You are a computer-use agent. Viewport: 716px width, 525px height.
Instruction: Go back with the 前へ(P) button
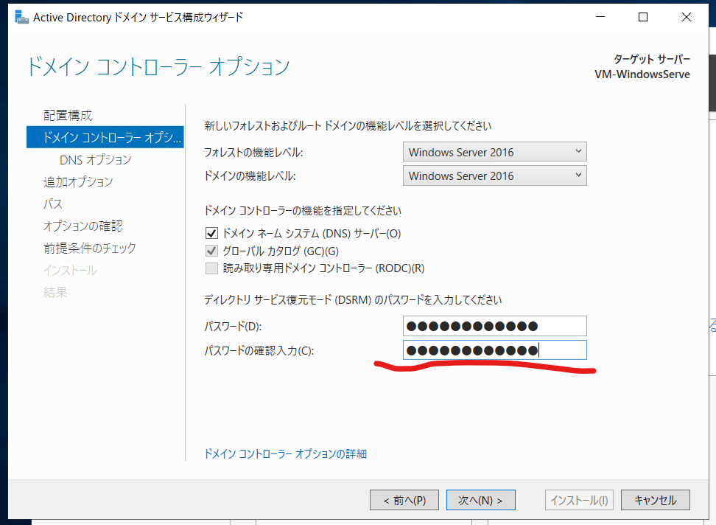tap(404, 500)
